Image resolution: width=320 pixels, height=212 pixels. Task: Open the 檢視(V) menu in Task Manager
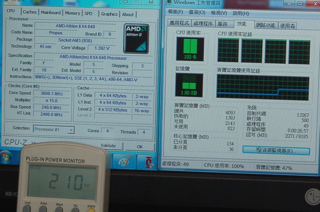pyautogui.click(x=219, y=13)
